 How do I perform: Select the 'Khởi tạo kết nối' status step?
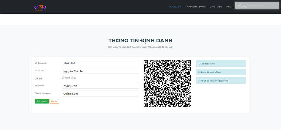click(221, 64)
